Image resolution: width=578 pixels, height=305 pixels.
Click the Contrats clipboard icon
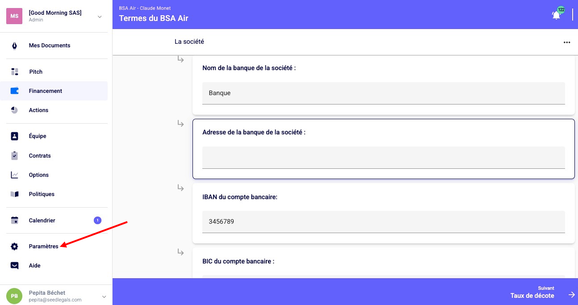15,155
